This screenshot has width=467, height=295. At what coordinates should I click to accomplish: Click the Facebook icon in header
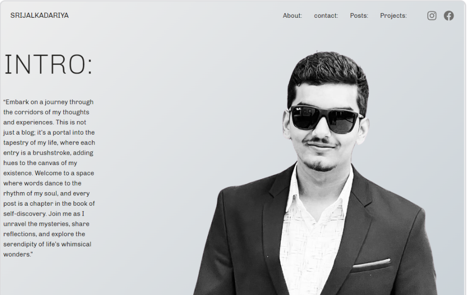tap(449, 16)
